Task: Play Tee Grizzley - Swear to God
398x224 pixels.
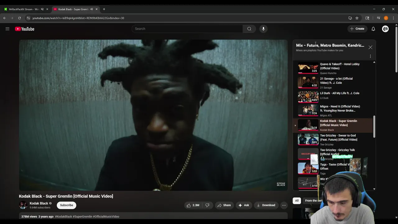Action: (x=333, y=140)
